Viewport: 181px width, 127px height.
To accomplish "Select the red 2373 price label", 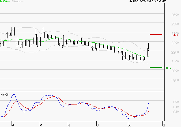I will (174, 35).
